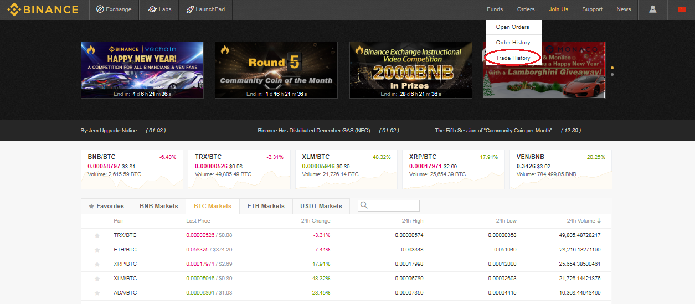Select Open Orders from dropdown

pos(513,27)
